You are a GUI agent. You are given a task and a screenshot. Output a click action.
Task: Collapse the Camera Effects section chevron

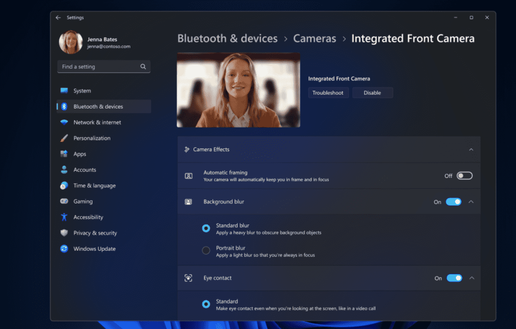point(471,149)
